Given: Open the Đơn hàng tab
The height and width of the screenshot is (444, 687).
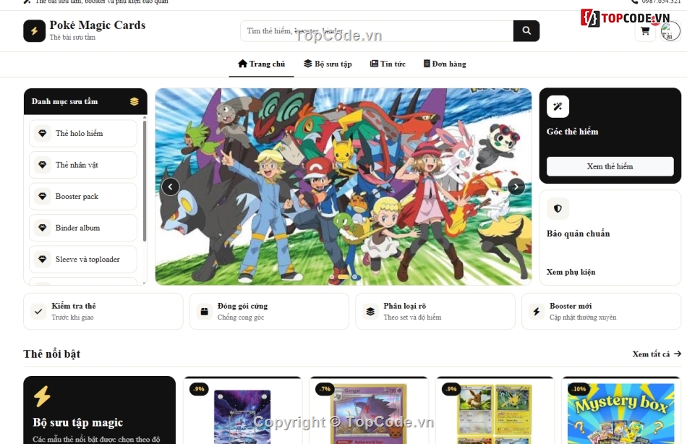Looking at the screenshot, I should point(445,64).
